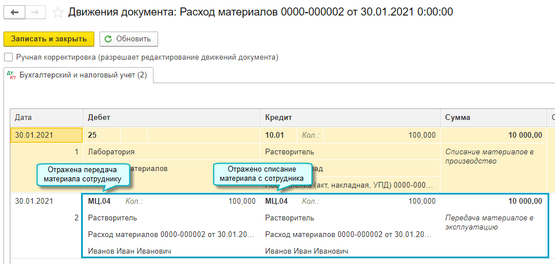Viewport: 555px width, 264px height.
Task: Click debit account МЦ.04 in second entry
Action: pos(99,201)
